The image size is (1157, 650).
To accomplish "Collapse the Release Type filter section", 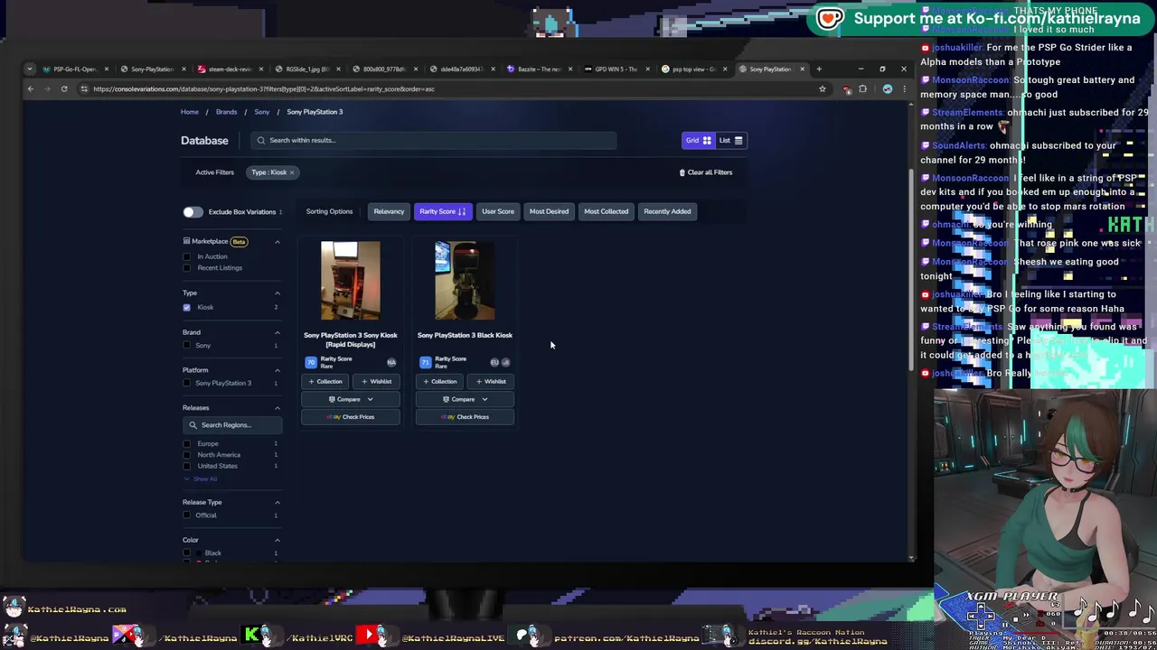I will tap(277, 502).
